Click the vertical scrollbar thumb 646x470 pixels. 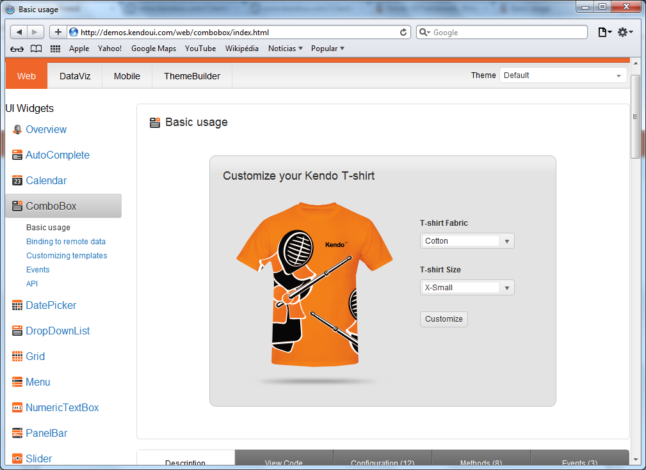pyautogui.click(x=636, y=116)
